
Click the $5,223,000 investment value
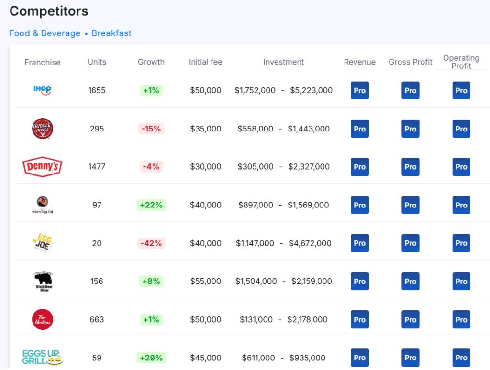coord(311,90)
